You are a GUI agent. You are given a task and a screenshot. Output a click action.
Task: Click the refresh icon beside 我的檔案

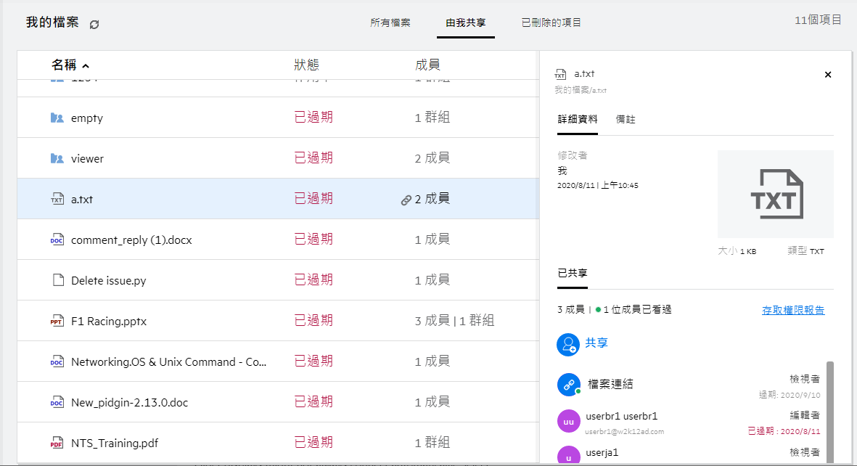[94, 24]
